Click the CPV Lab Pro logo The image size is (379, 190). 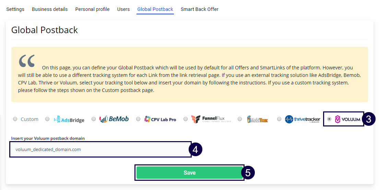(160, 119)
